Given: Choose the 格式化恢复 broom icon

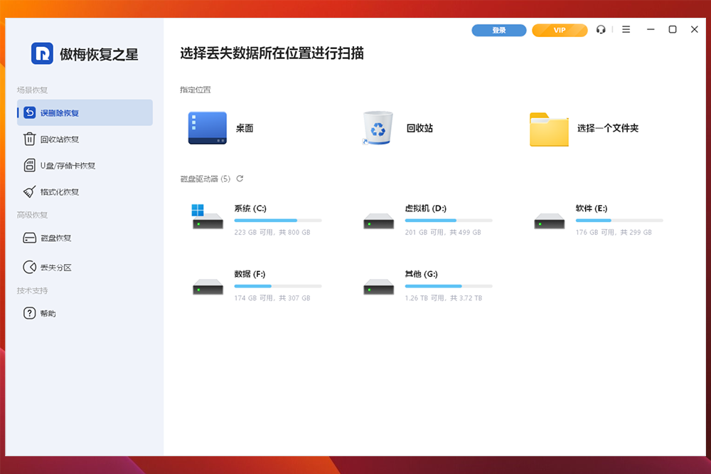Looking at the screenshot, I should coord(30,192).
